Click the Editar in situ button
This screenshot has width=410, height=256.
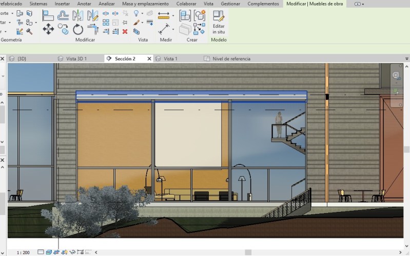click(x=219, y=23)
